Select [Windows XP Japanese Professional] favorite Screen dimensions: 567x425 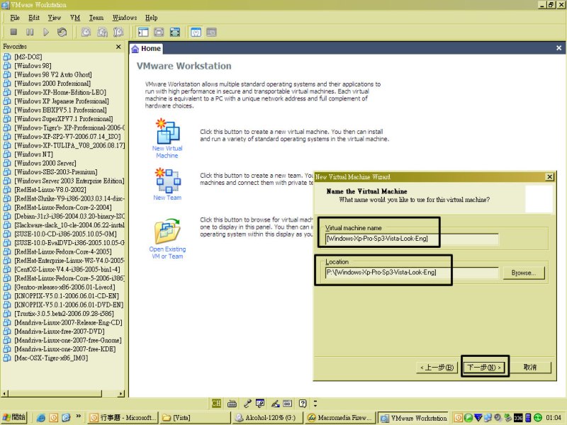coord(62,101)
